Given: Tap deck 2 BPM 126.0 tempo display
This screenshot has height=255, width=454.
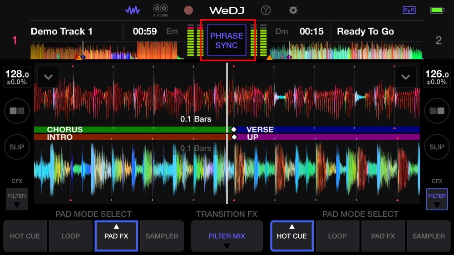Looking at the screenshot, I should tap(437, 77).
